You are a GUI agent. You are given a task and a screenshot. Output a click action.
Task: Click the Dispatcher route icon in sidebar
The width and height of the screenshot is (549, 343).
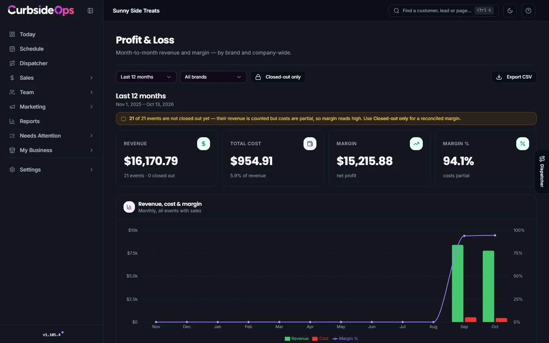[12, 63]
